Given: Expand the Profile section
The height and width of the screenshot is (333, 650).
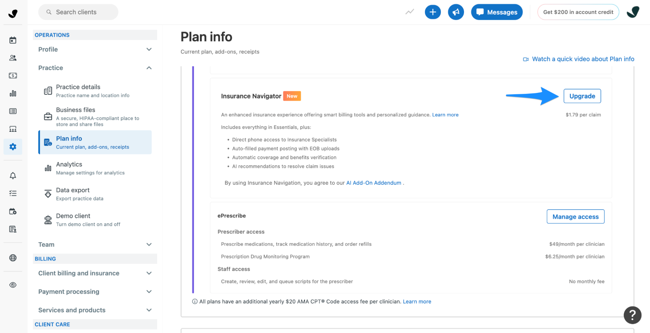Looking at the screenshot, I should [95, 49].
